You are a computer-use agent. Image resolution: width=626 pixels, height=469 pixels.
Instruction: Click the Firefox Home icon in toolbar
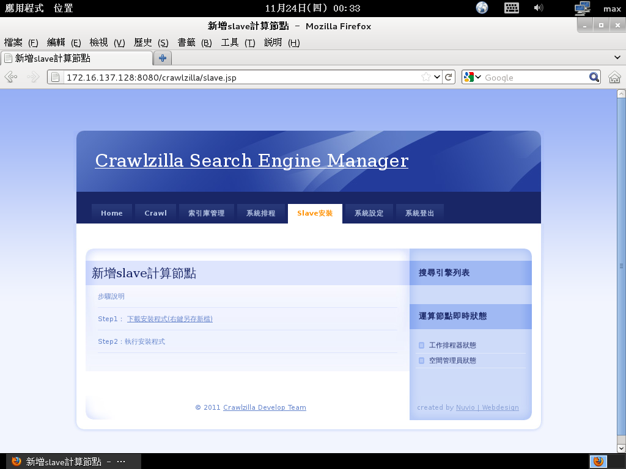(614, 78)
